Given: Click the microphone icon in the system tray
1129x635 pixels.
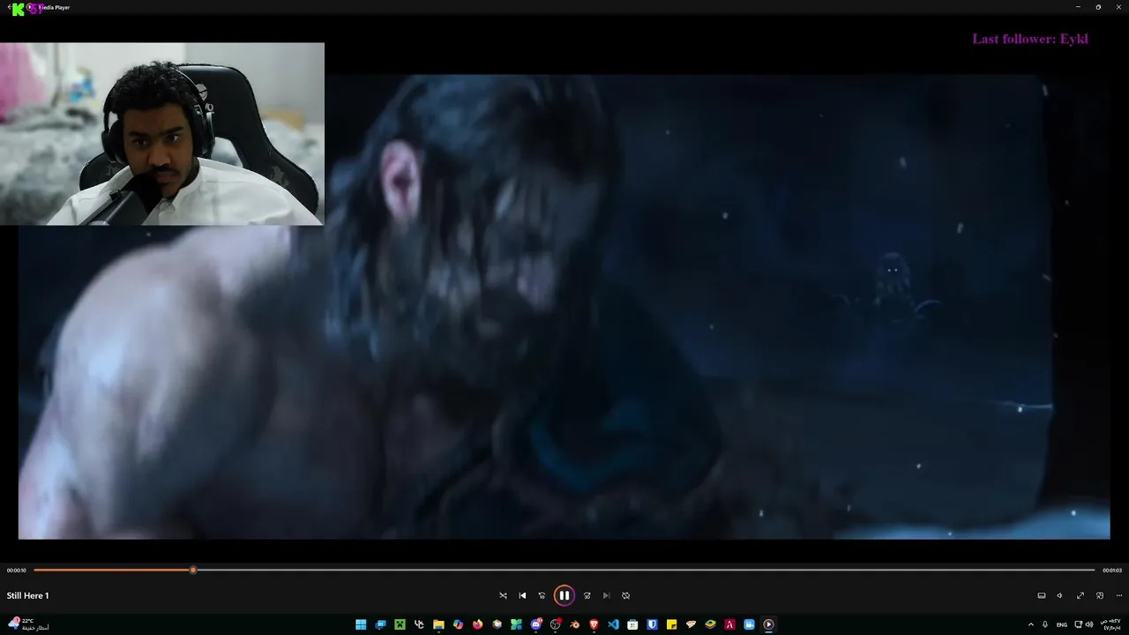Looking at the screenshot, I should point(1045,624).
